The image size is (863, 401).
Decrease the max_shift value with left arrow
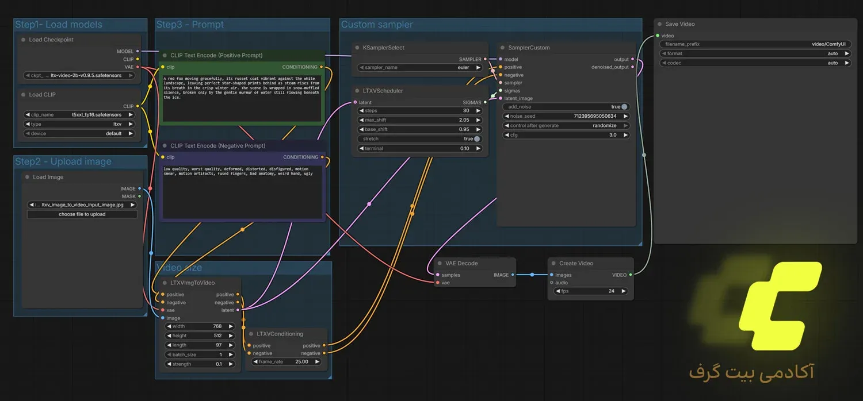361,121
